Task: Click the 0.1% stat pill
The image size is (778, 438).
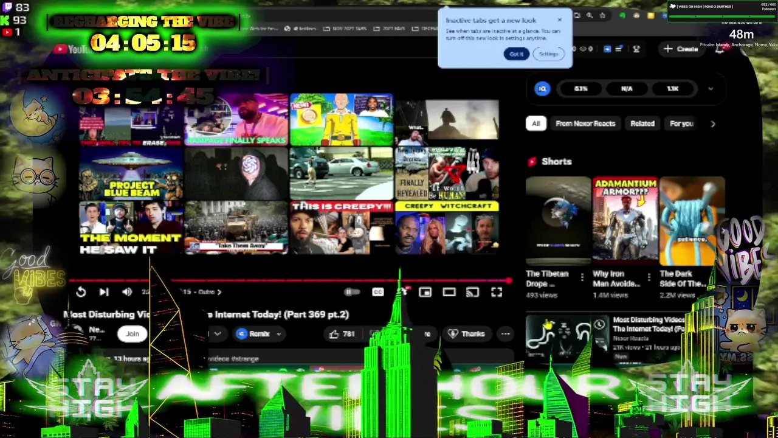Action: 580,89
